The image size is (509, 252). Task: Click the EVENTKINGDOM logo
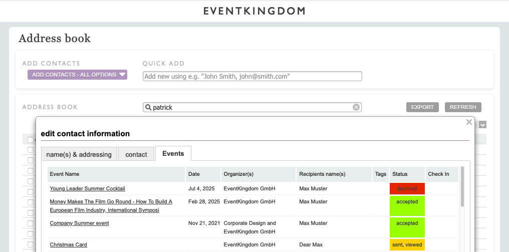pyautogui.click(x=254, y=11)
